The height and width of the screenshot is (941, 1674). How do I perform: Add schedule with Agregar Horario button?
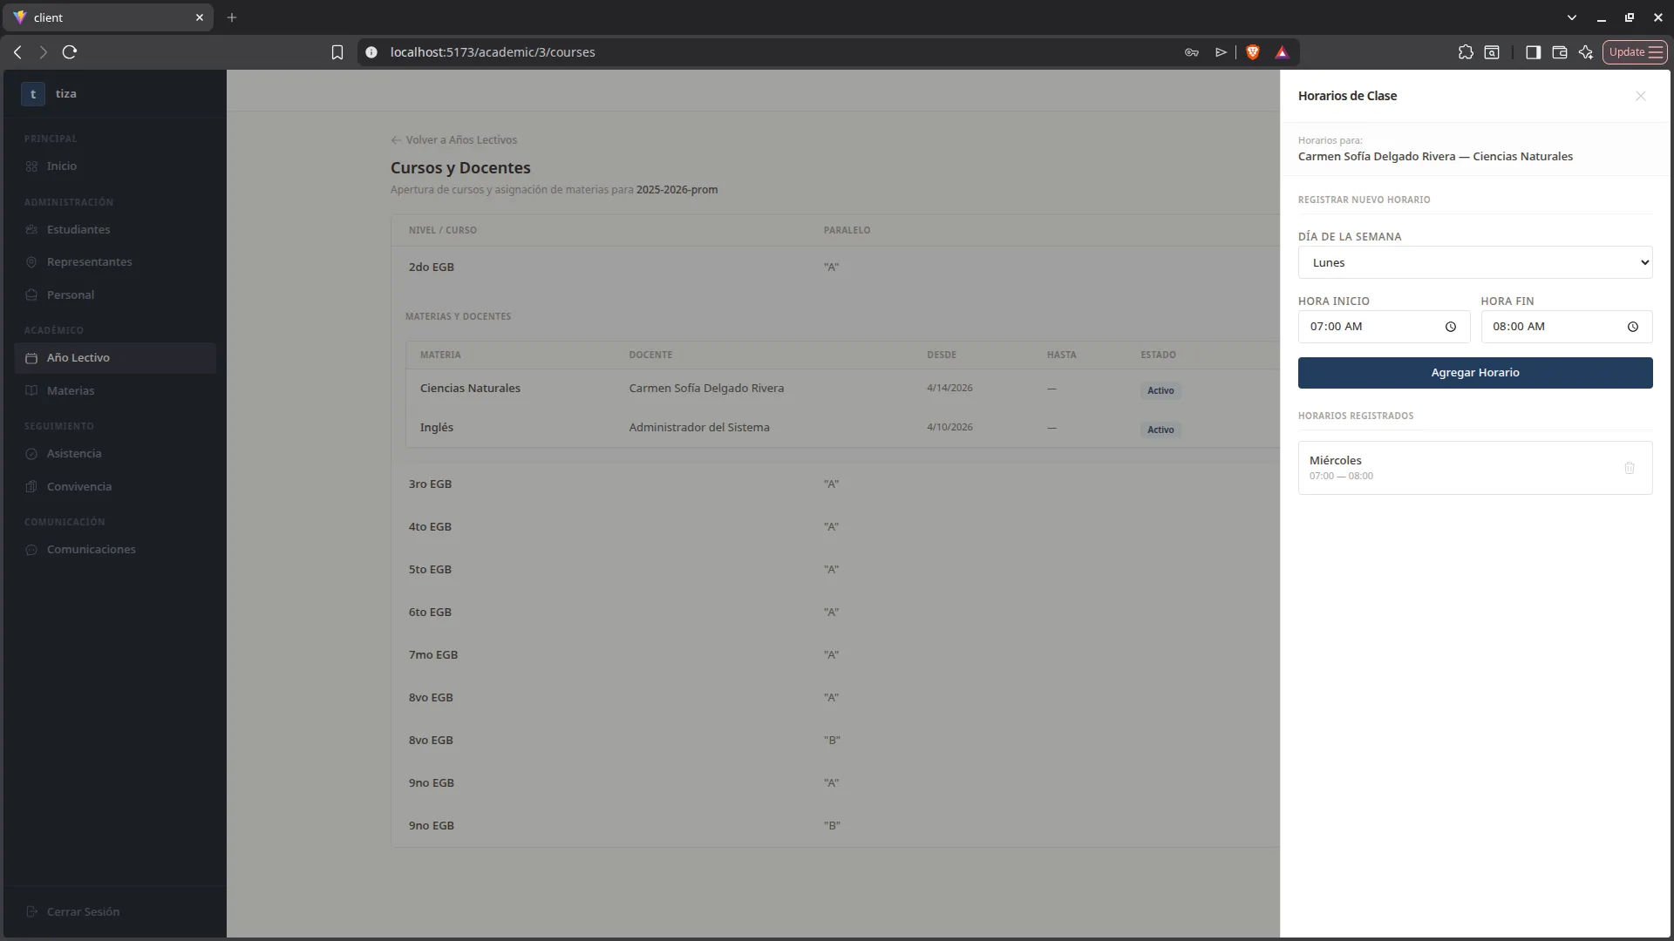[1474, 373]
